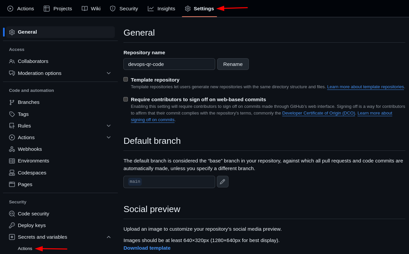
Task: Enable the Template repository checkbox
Action: [x=126, y=79]
